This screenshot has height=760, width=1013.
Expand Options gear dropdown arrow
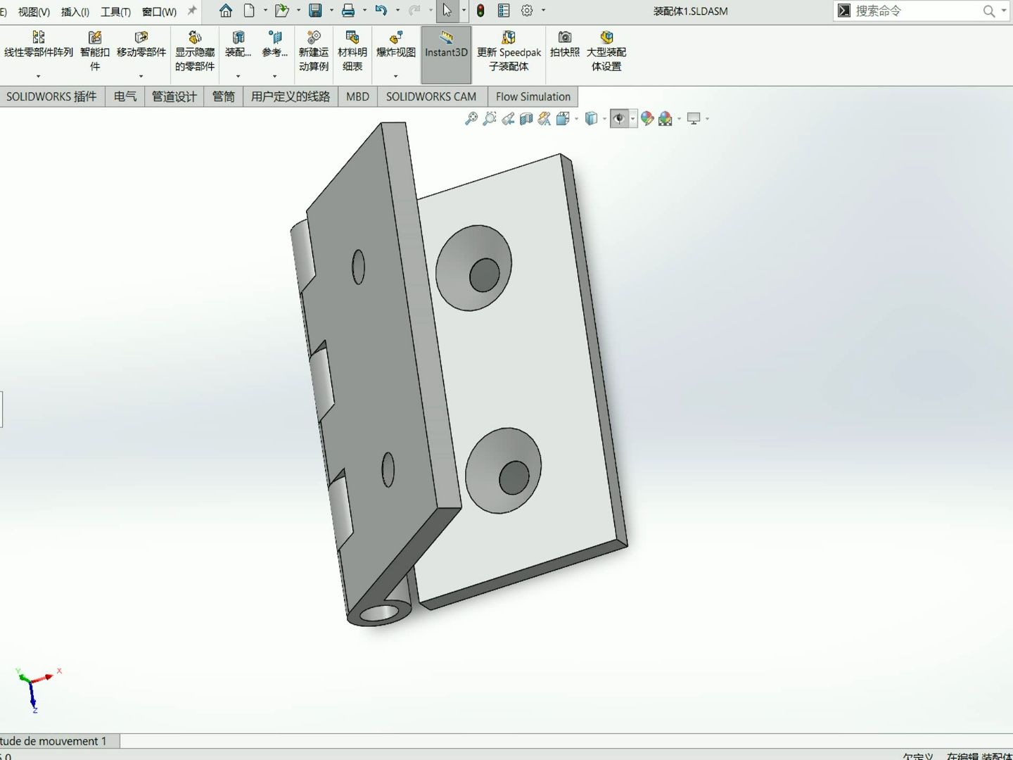pyautogui.click(x=543, y=11)
